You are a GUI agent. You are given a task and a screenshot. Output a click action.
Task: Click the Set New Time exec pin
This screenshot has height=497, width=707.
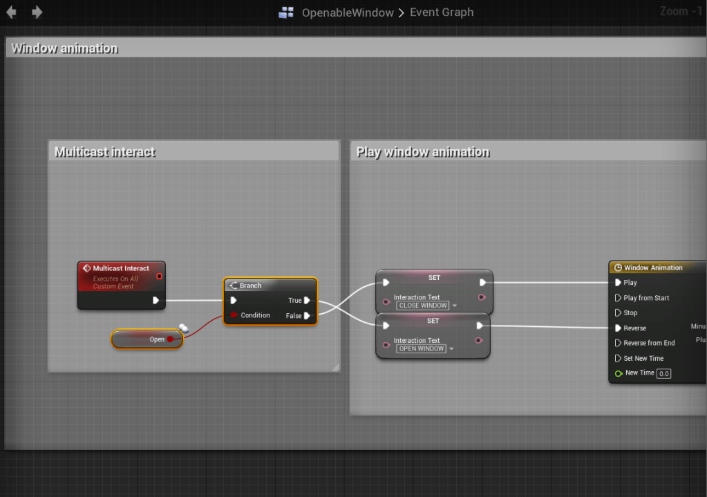coord(618,358)
